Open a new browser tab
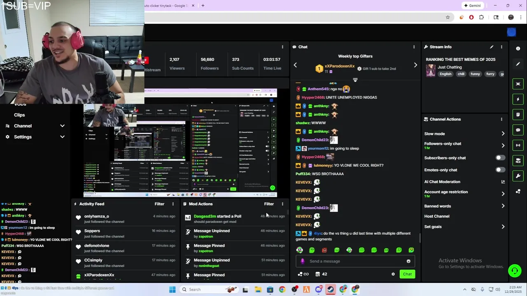This screenshot has width=527, height=296. [203, 5]
